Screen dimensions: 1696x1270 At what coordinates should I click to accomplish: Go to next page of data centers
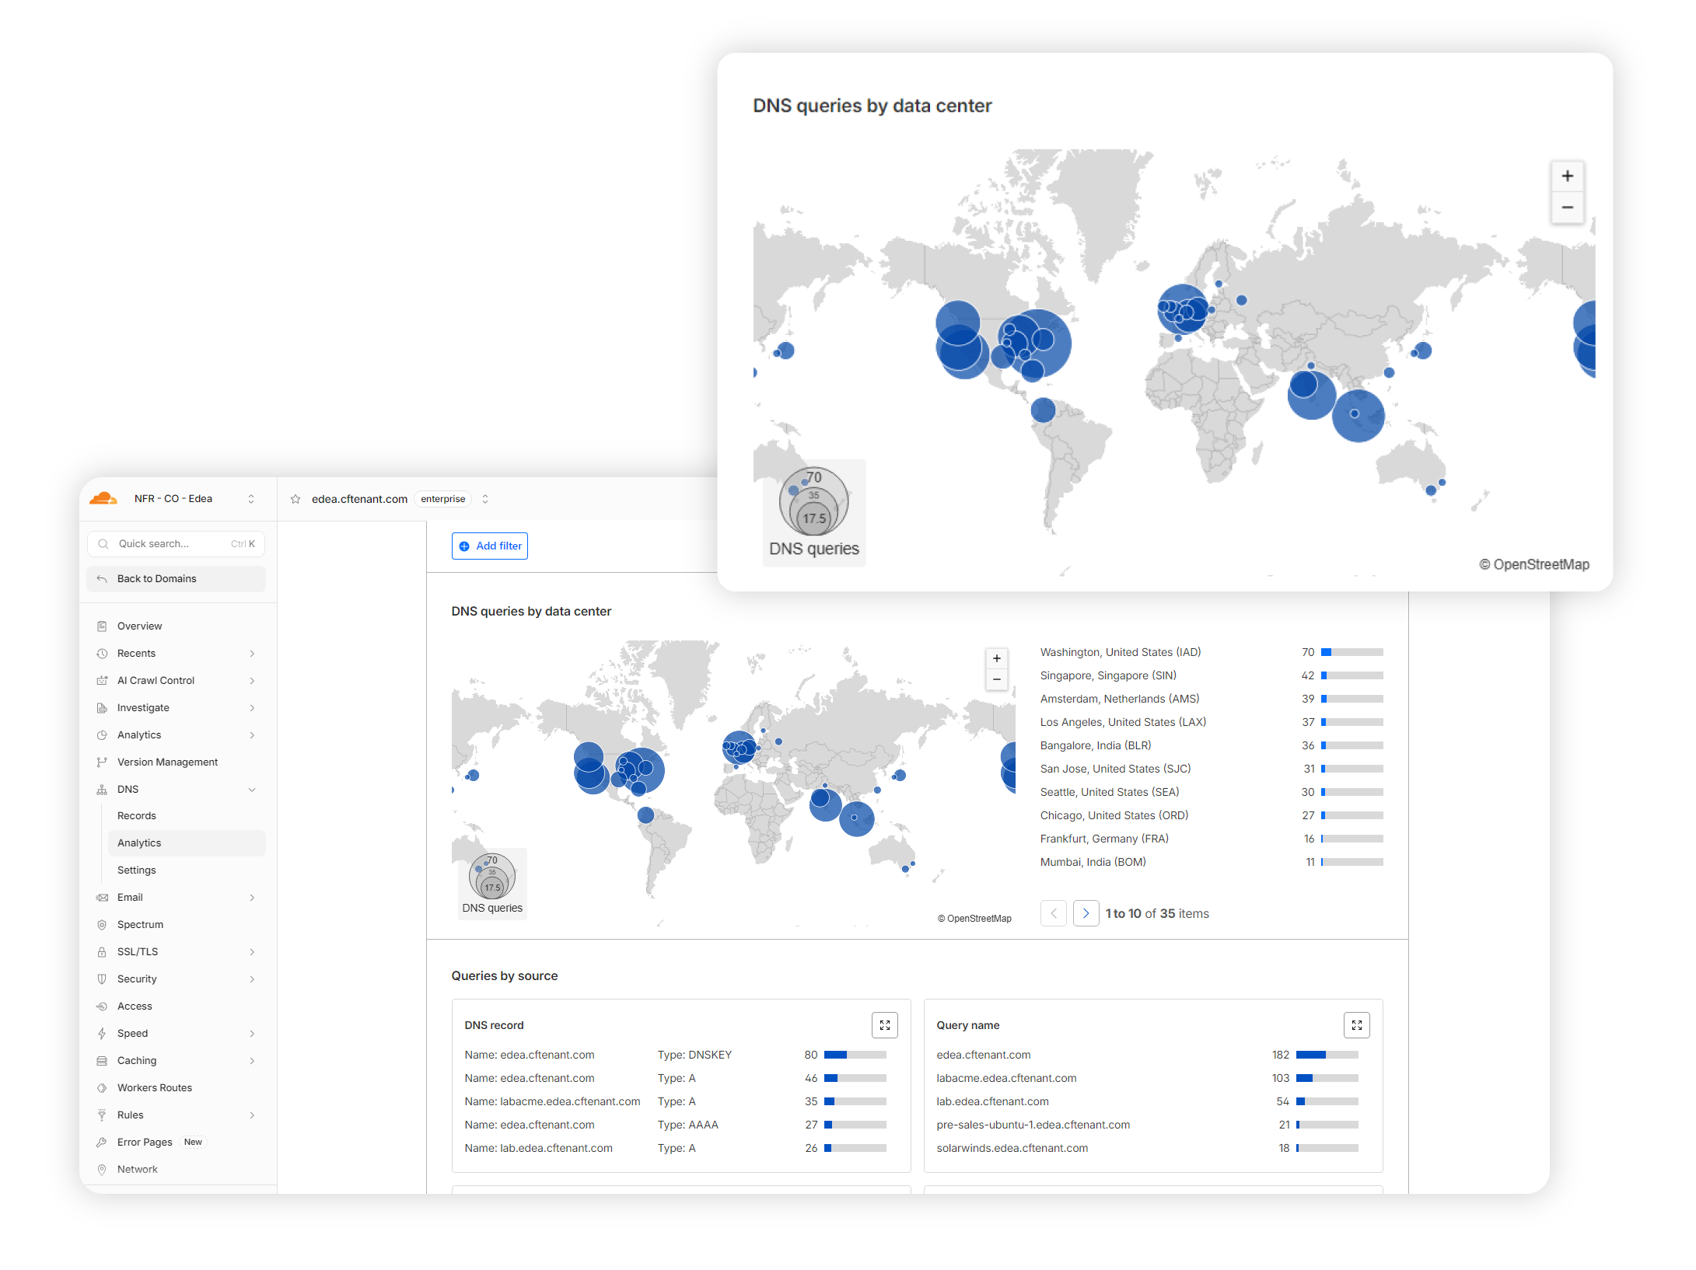coord(1086,913)
